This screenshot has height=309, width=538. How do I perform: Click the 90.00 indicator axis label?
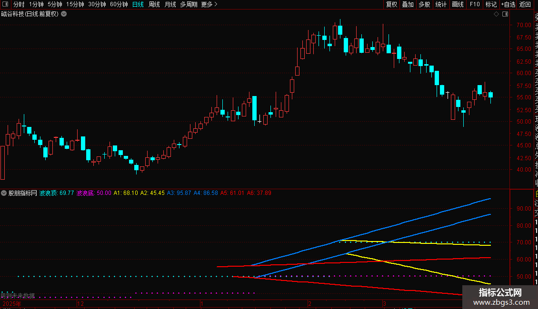[524, 209]
